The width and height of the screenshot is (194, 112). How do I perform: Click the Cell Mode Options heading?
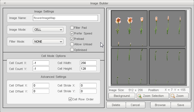53,56
